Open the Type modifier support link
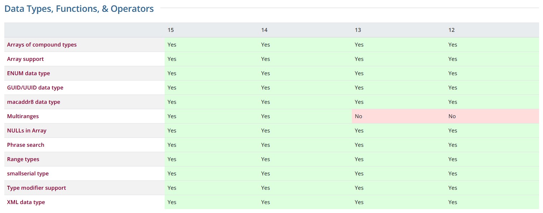The image size is (543, 213). 37,188
